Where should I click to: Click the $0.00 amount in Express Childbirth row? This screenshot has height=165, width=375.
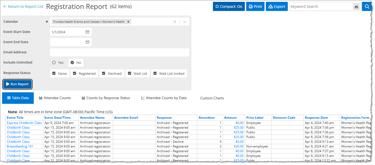(239, 123)
